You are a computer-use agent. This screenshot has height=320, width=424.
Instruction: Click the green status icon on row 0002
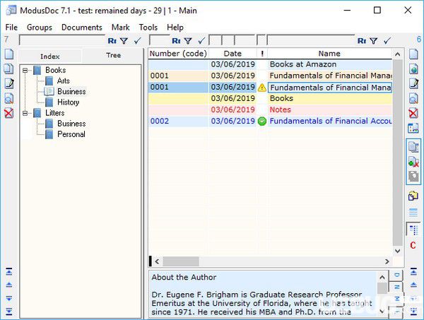[x=262, y=122]
